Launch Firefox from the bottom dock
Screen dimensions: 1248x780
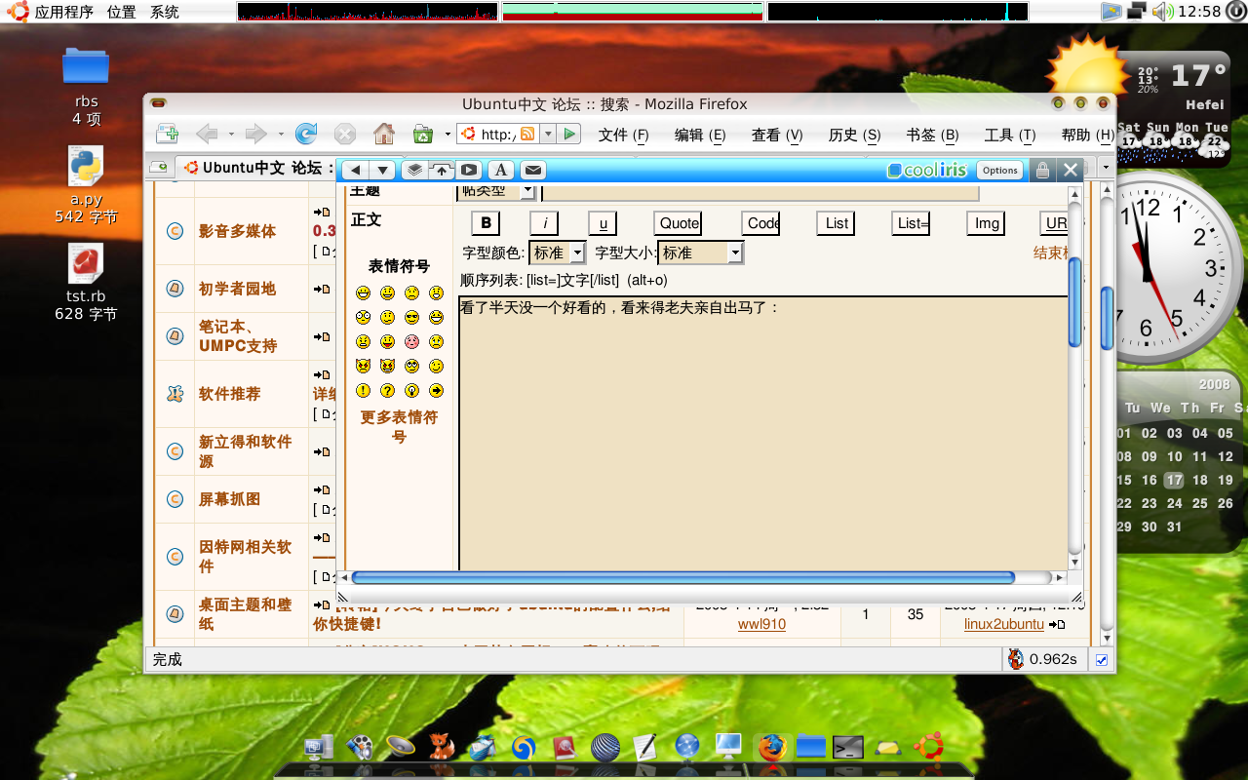771,746
